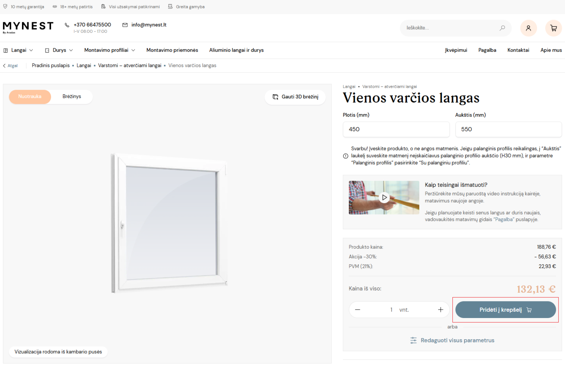Select the Nuotrauka view toggle

coord(30,97)
